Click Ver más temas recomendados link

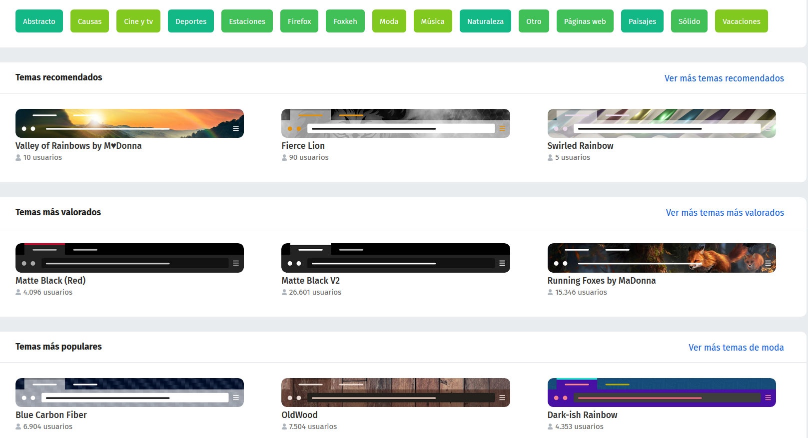724,78
